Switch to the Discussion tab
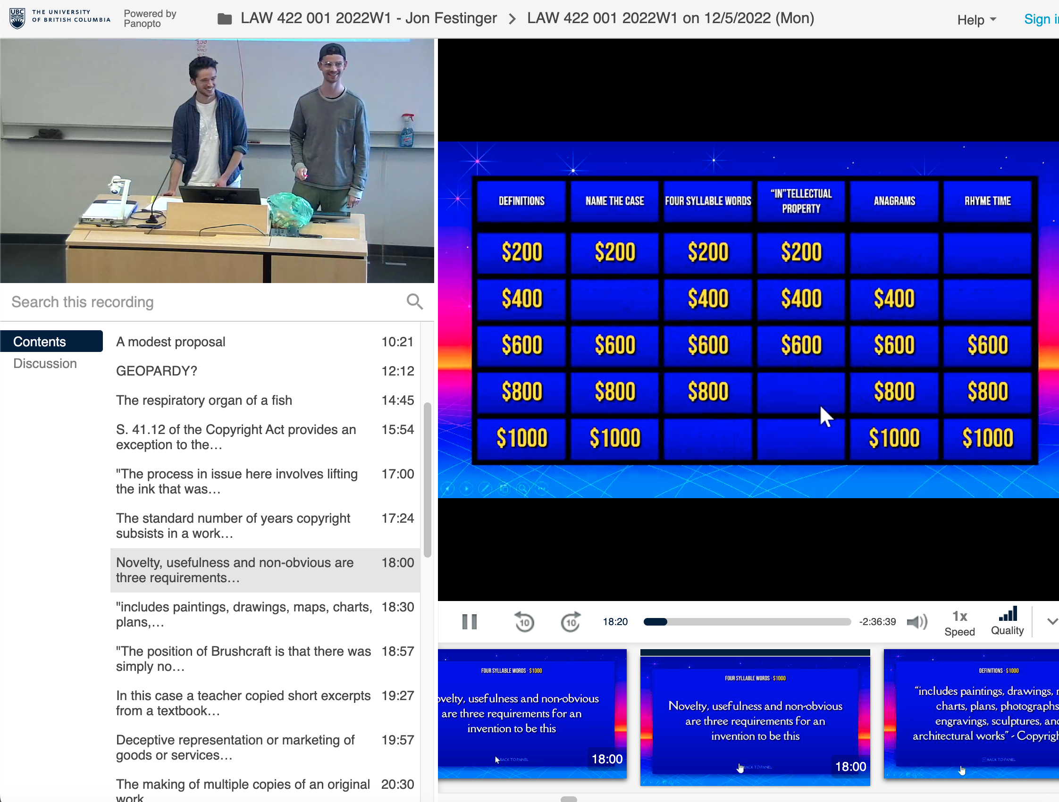Image resolution: width=1059 pixels, height=802 pixels. tap(45, 363)
